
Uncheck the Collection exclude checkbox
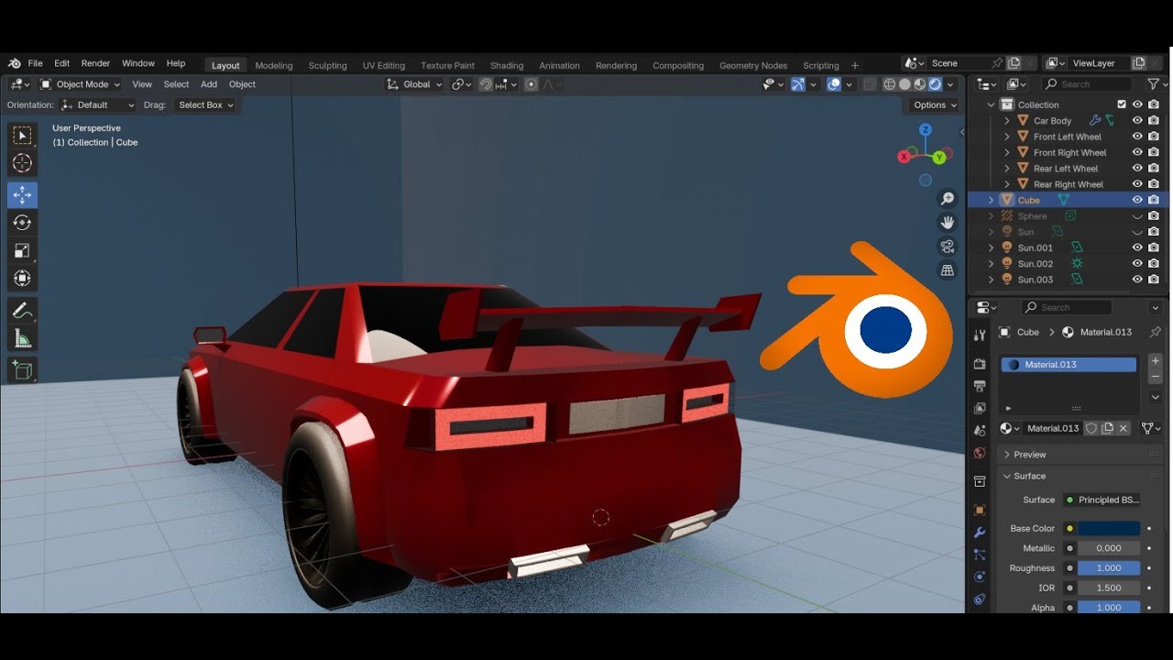pyautogui.click(x=1122, y=104)
